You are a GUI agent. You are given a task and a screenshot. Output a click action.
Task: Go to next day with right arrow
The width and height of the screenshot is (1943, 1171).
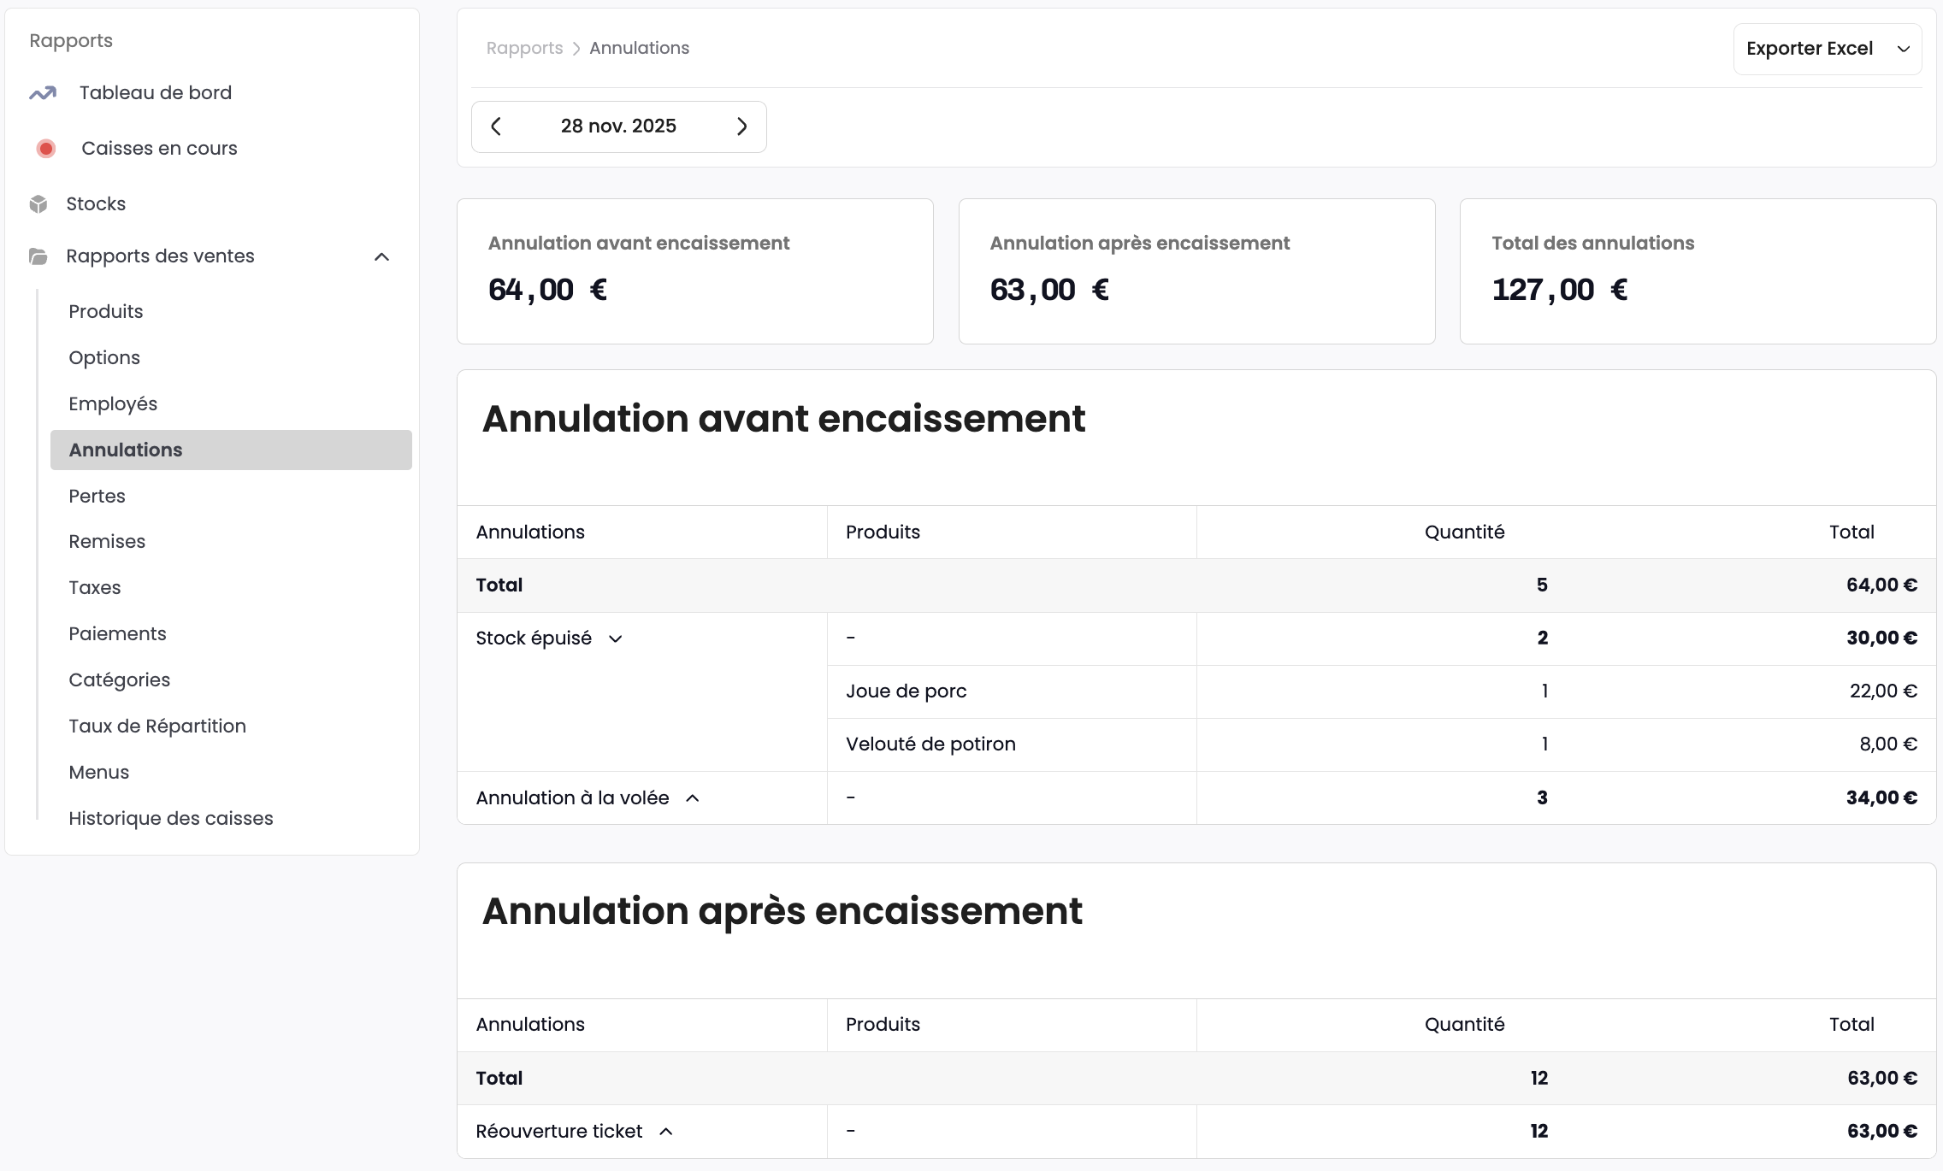tap(742, 126)
